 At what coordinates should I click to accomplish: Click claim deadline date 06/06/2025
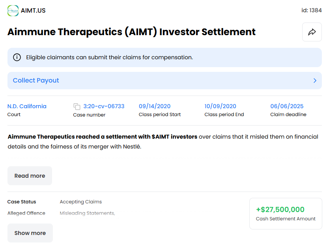(287, 106)
